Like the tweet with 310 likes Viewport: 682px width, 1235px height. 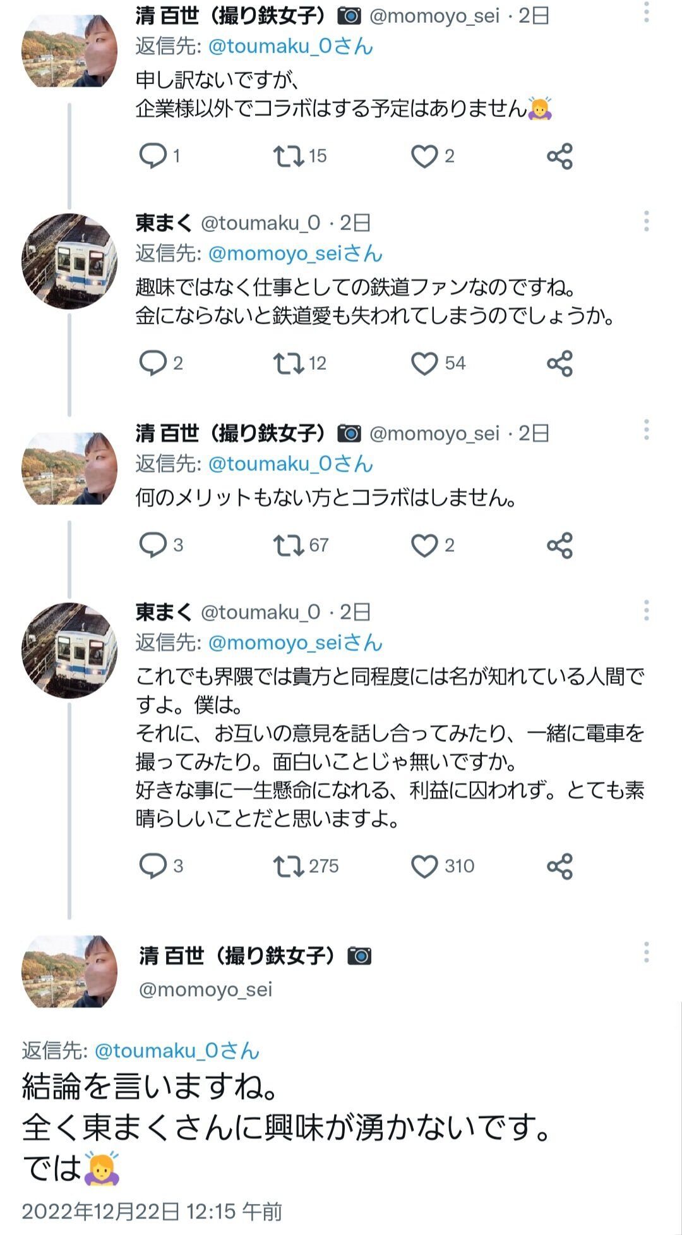coord(424,866)
